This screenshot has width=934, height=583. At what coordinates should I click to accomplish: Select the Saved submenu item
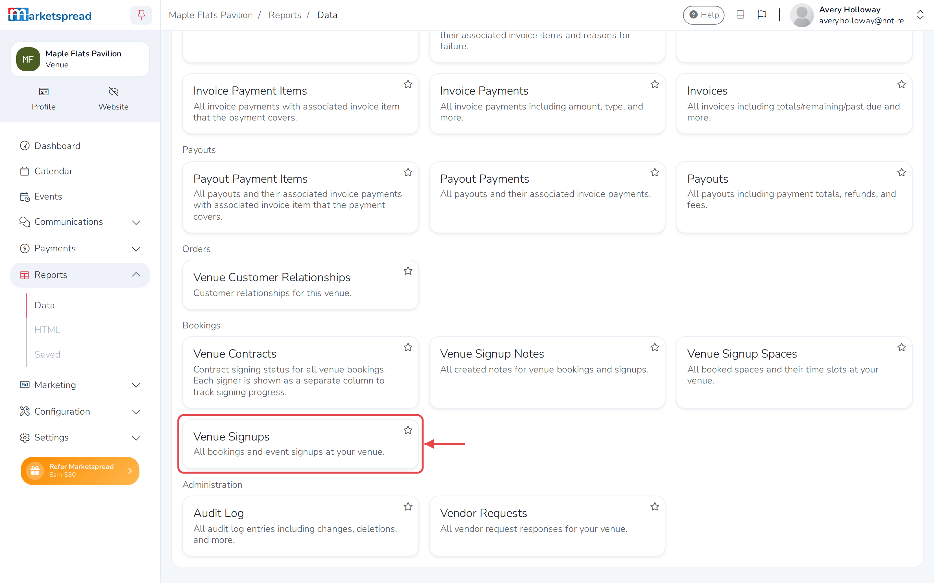47,354
